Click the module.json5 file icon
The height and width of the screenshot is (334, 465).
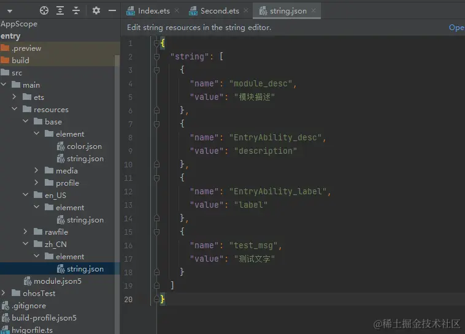coord(28,281)
